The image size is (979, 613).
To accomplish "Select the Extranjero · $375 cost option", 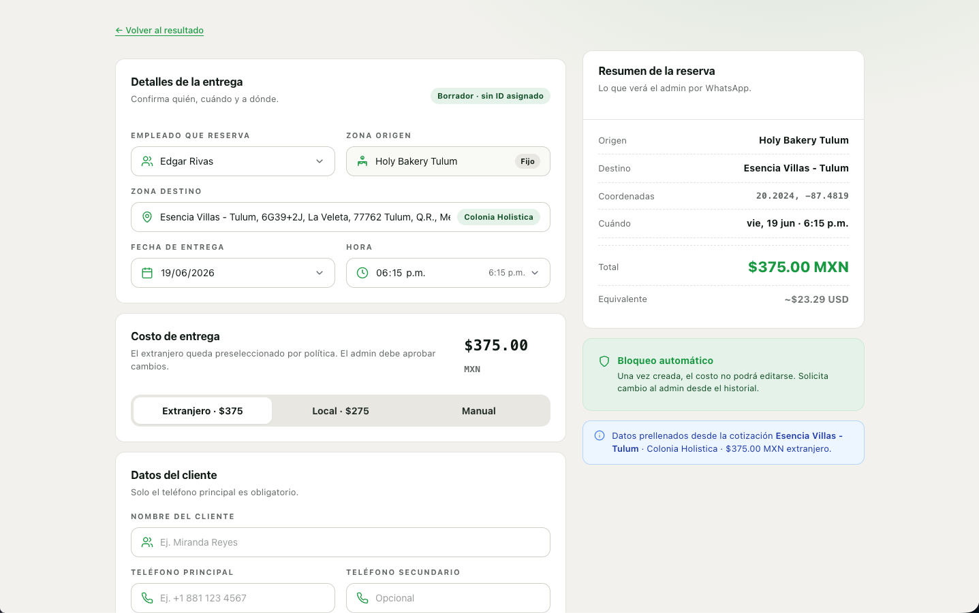I will tap(202, 411).
